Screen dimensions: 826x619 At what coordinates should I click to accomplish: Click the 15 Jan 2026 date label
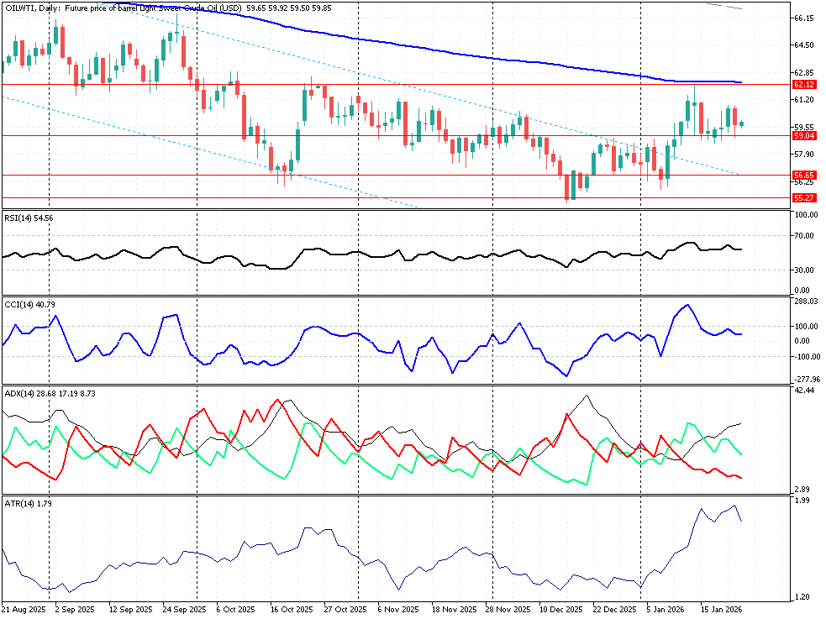pyautogui.click(x=721, y=608)
